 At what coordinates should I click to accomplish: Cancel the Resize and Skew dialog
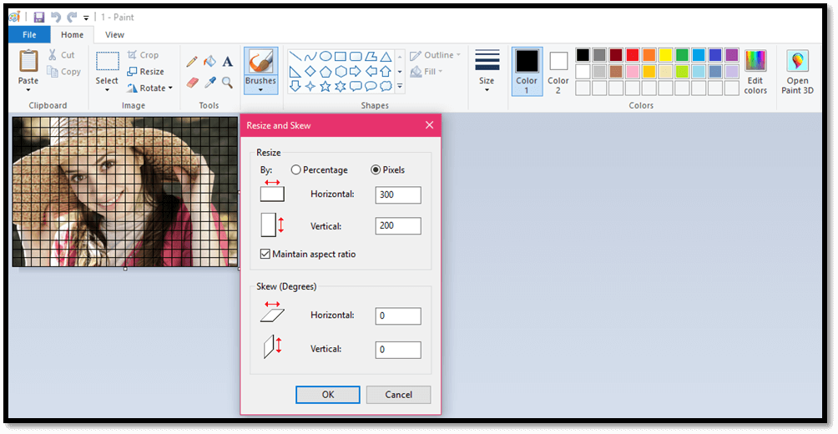click(398, 395)
